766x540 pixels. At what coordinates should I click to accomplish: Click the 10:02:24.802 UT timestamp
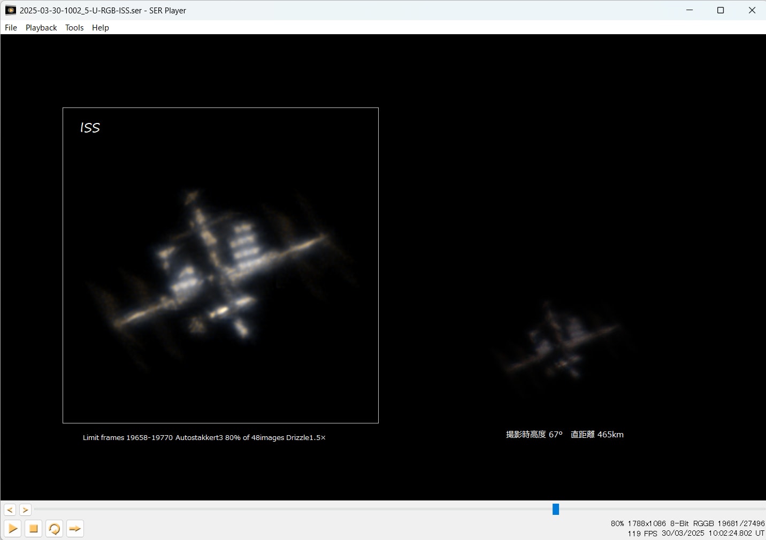point(737,533)
